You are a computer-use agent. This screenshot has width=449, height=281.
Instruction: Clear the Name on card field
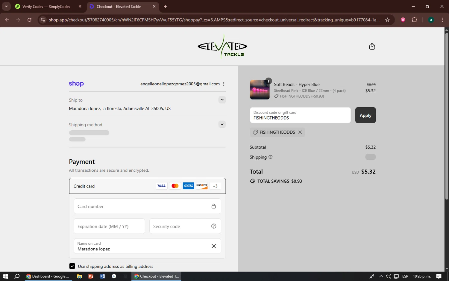point(214,246)
